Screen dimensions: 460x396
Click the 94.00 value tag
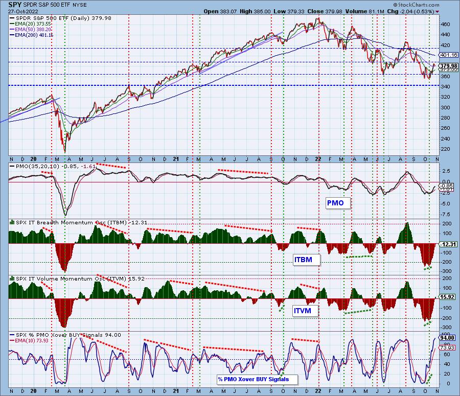(448, 338)
